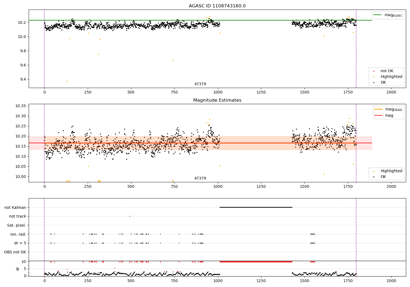Click the 'Magnitude Estimates' title
Viewport: 410px width, 287px height.
[217, 100]
